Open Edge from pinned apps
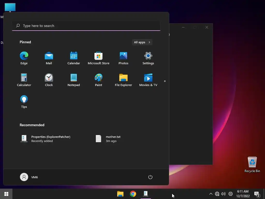265x199 pixels. pos(24,58)
